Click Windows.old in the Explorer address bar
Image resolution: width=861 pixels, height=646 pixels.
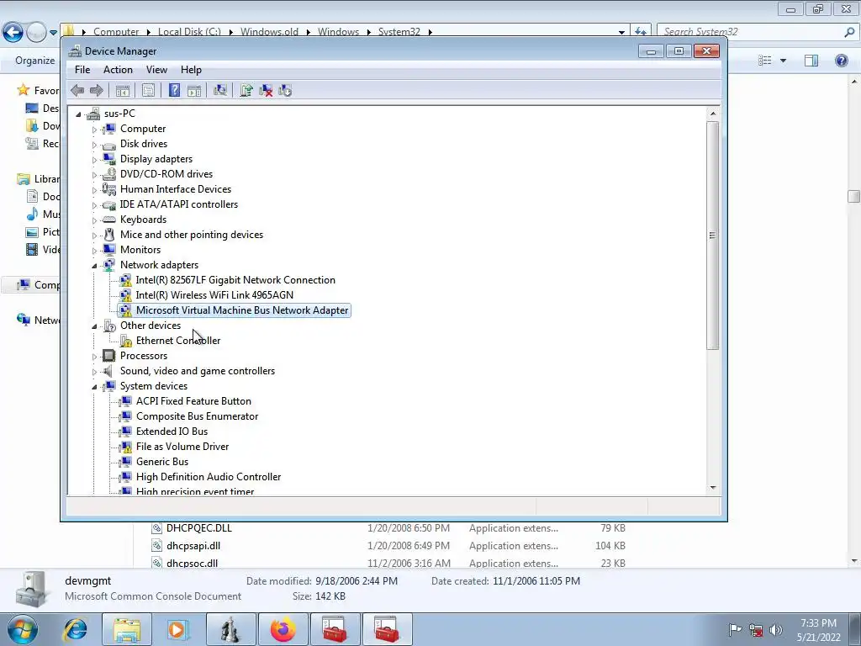[269, 32]
